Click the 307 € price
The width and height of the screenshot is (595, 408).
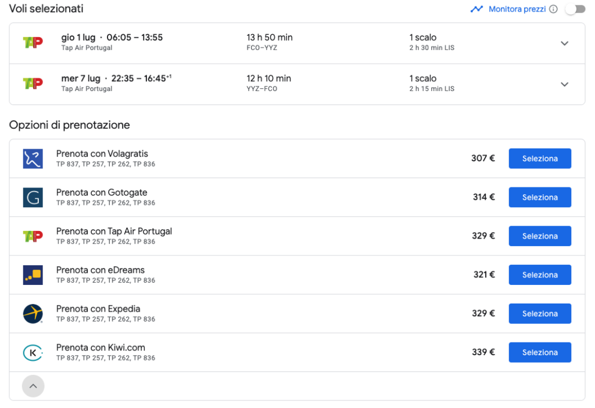[x=483, y=158]
